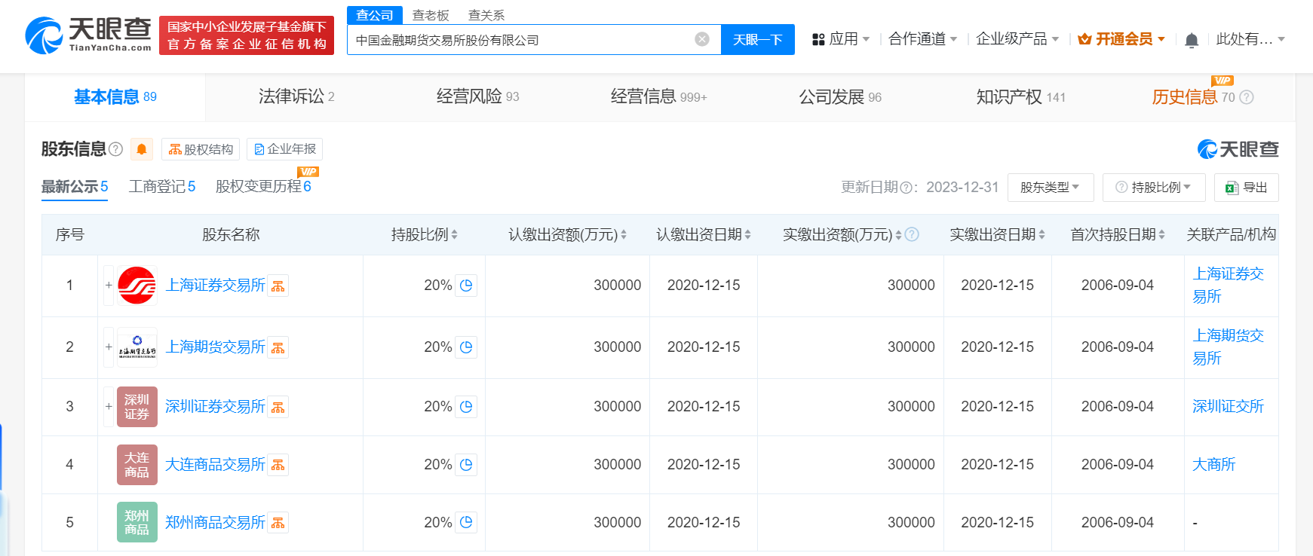1313x556 pixels.
Task: Select the 经营风险 tab
Action: [477, 96]
